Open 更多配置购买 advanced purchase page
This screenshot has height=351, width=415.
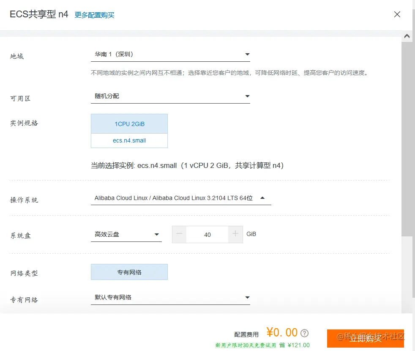94,14
